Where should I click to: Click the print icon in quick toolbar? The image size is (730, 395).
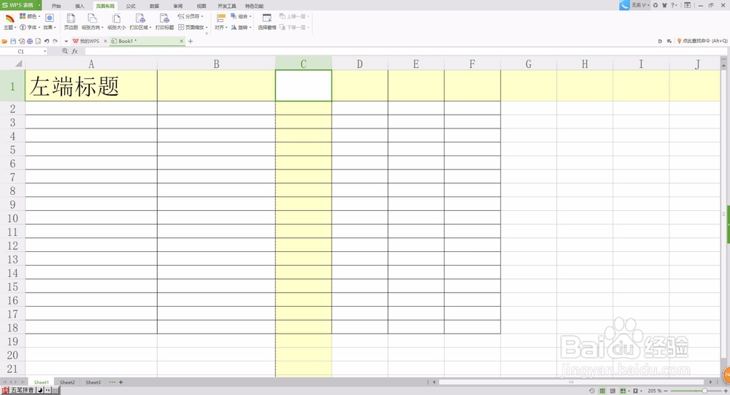30,41
